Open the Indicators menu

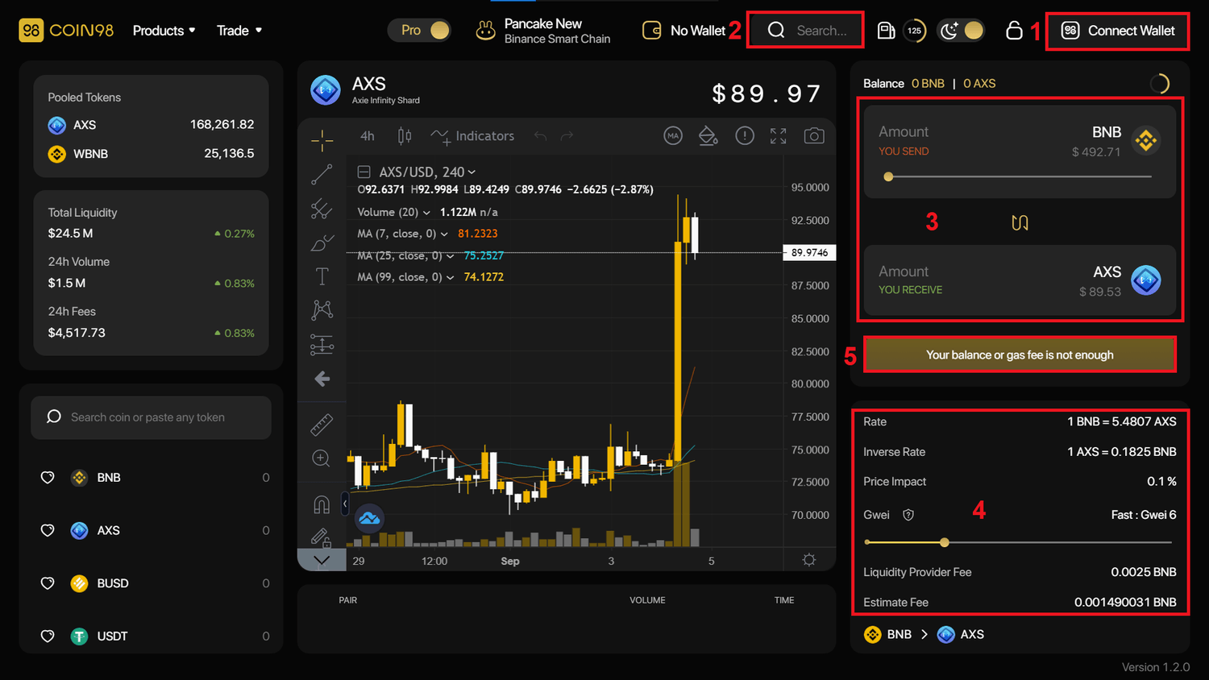472,136
